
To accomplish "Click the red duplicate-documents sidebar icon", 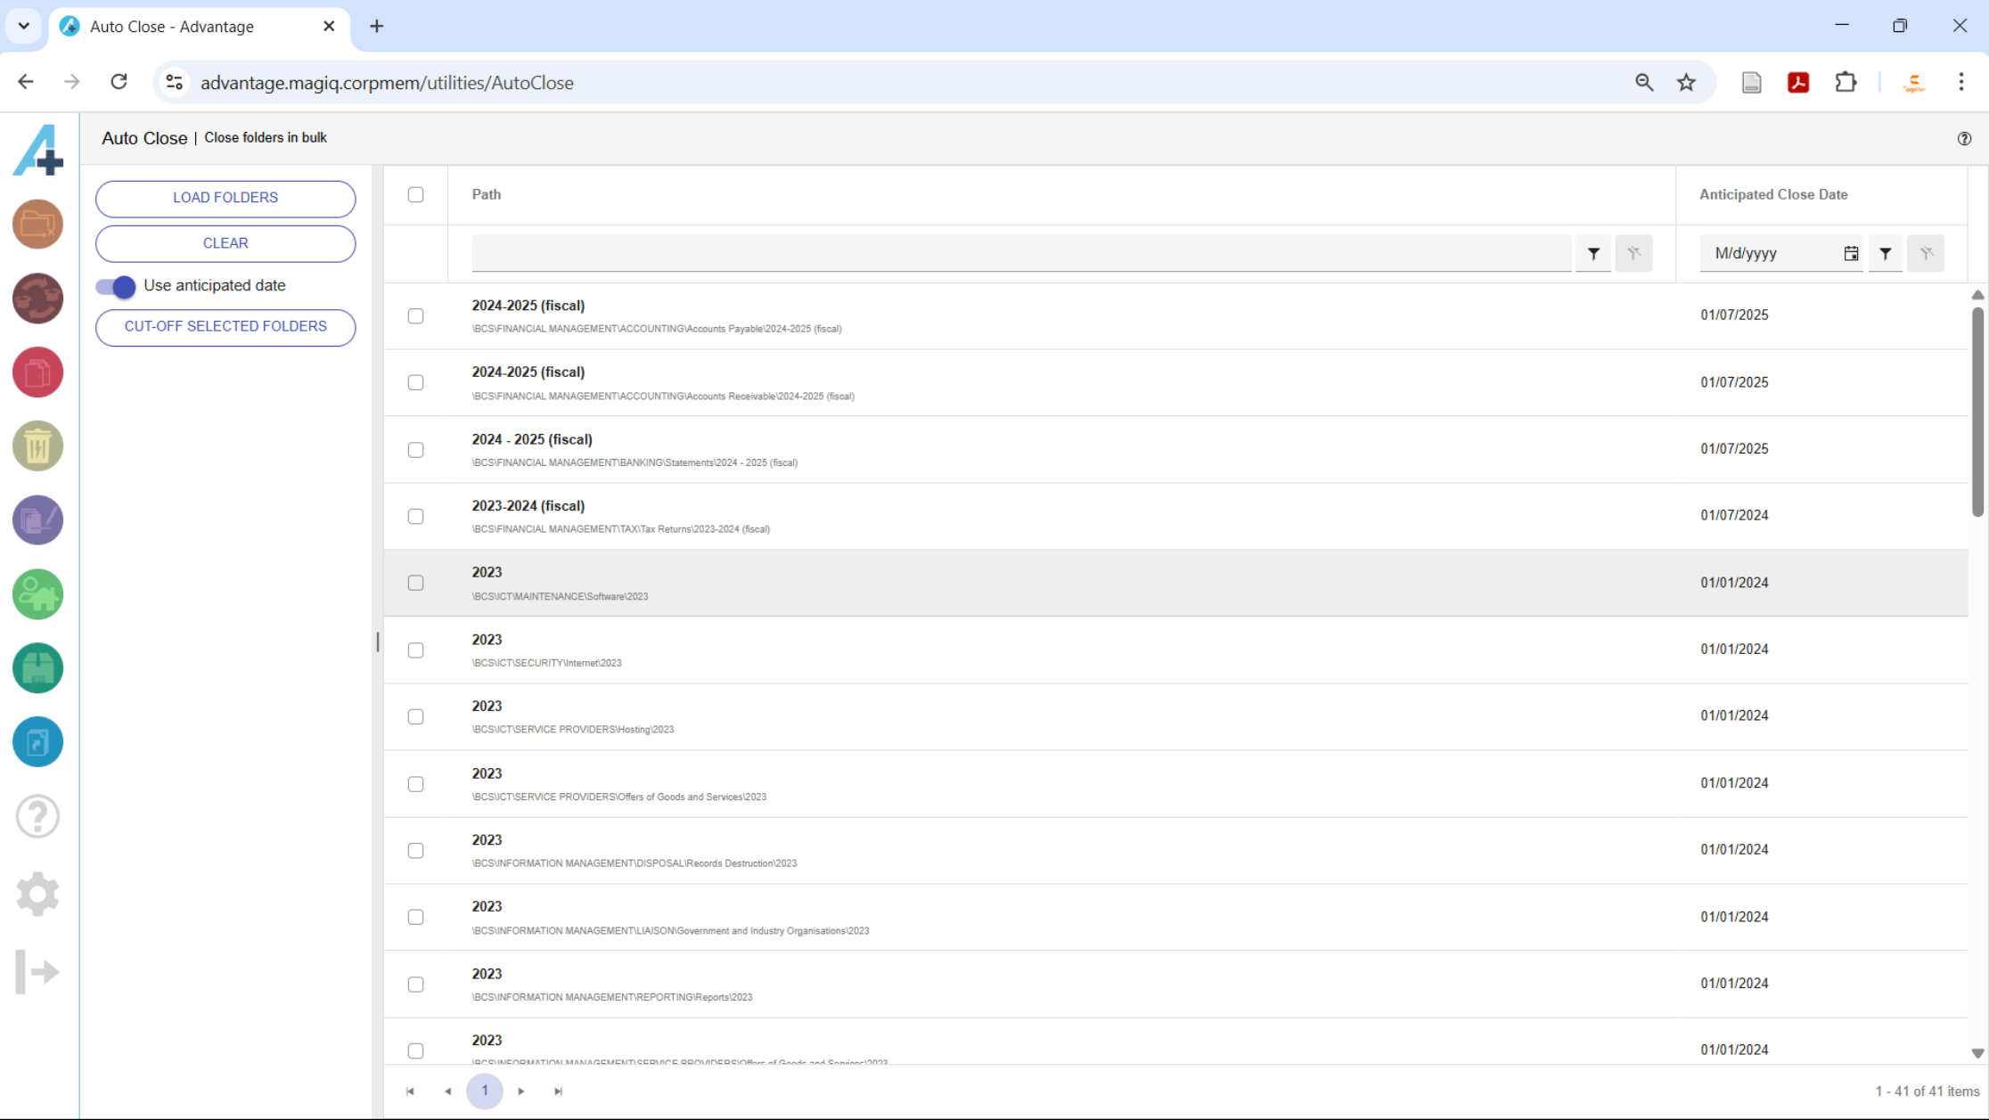I will [x=37, y=372].
